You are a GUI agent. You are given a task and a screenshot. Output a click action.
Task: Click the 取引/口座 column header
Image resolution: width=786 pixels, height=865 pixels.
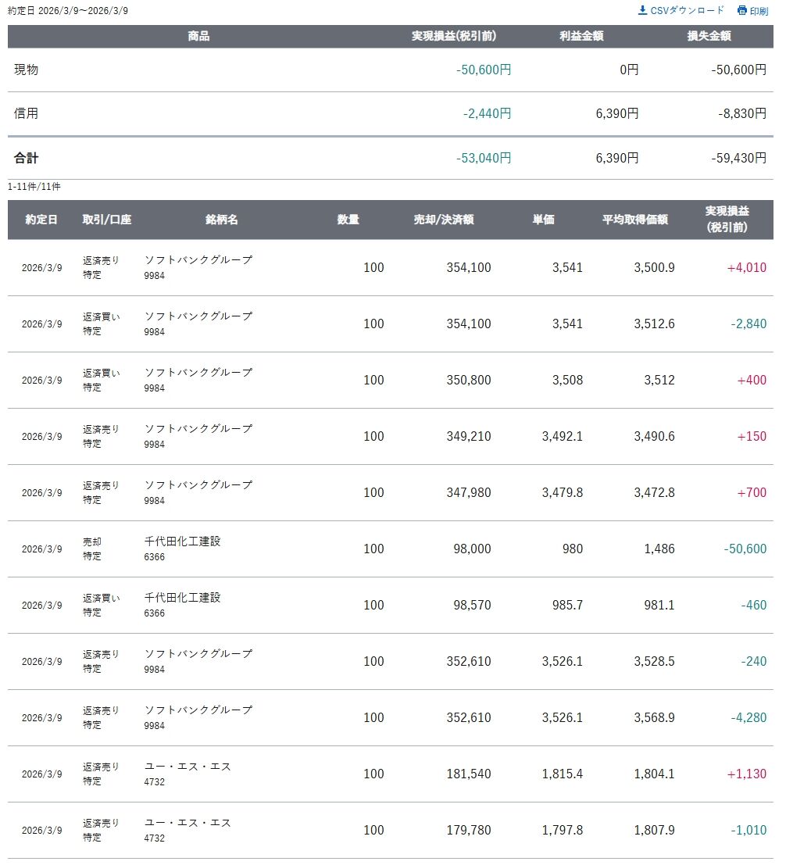[107, 220]
